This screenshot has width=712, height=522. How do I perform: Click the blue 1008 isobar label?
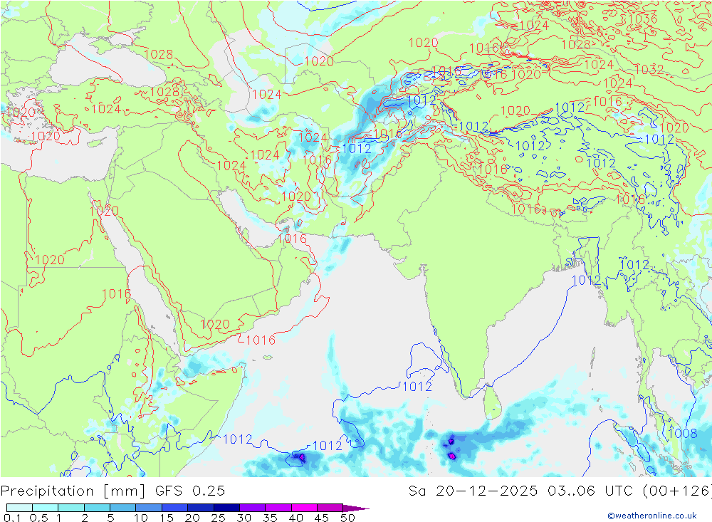(683, 433)
